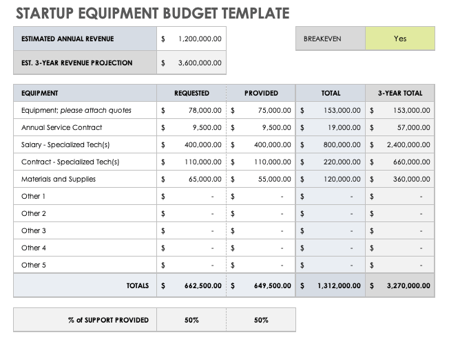Click the first 50% support provided cell
The image size is (449, 348).
tap(191, 320)
